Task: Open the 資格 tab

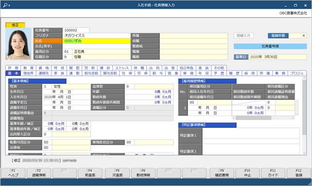Action: [44, 68]
